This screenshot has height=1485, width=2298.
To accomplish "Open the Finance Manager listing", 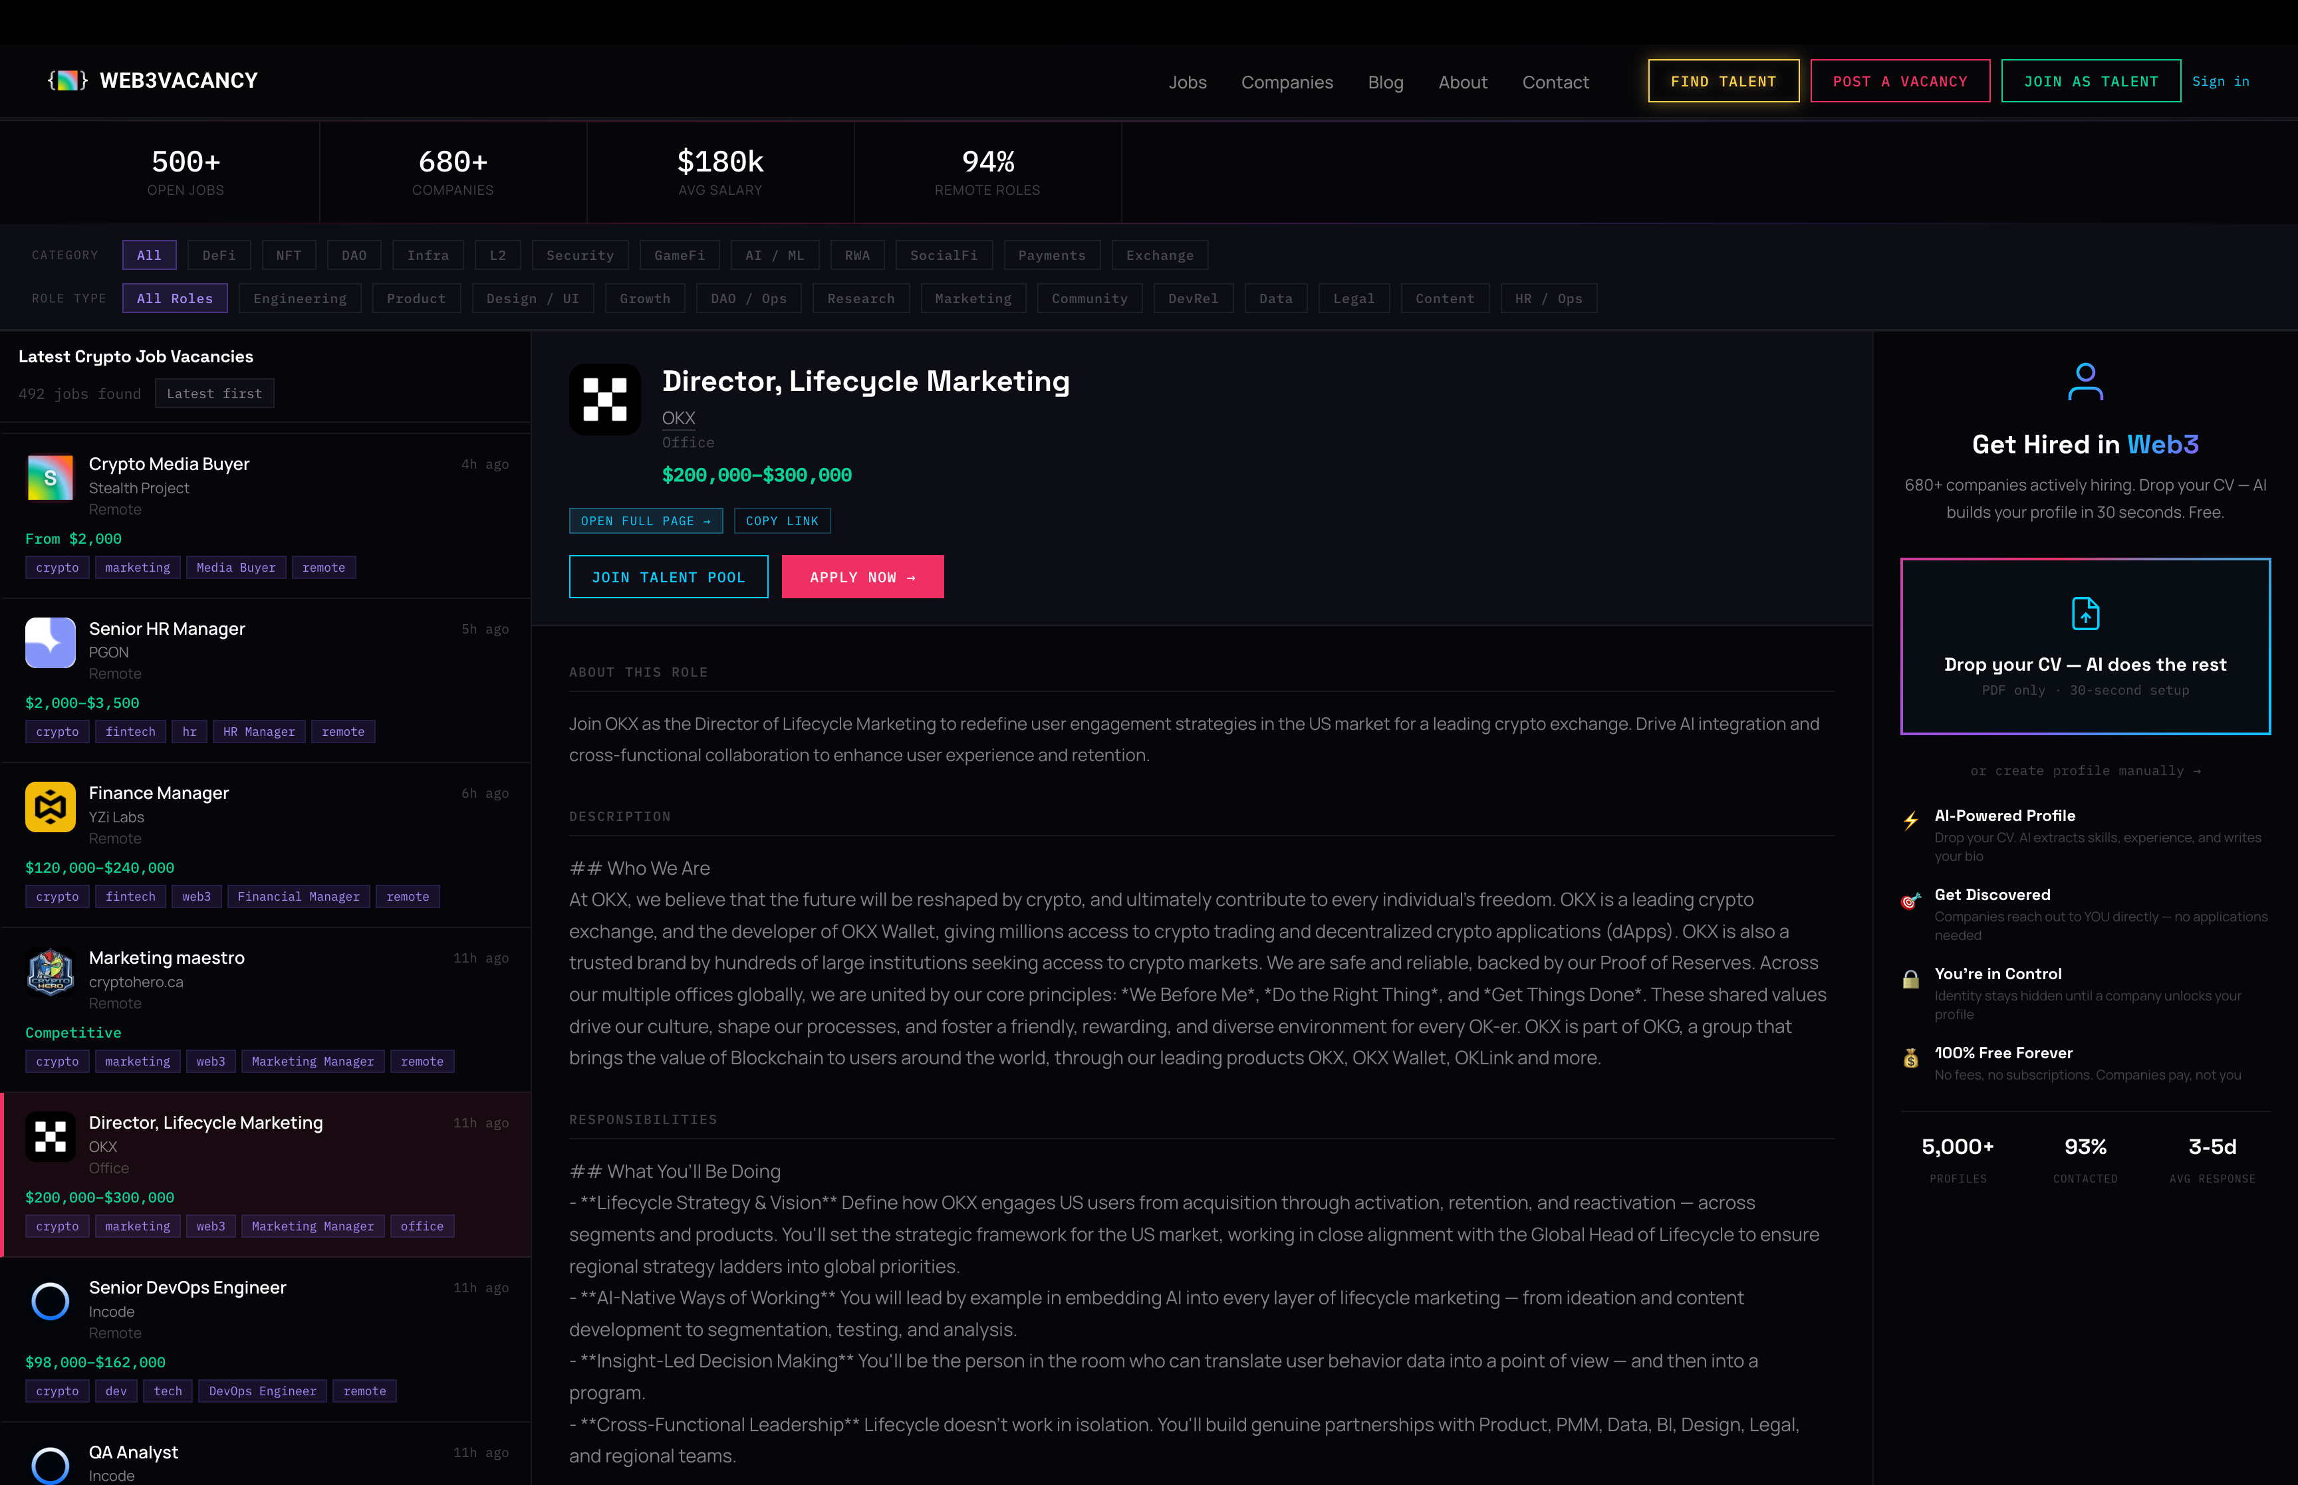I will [x=266, y=846].
